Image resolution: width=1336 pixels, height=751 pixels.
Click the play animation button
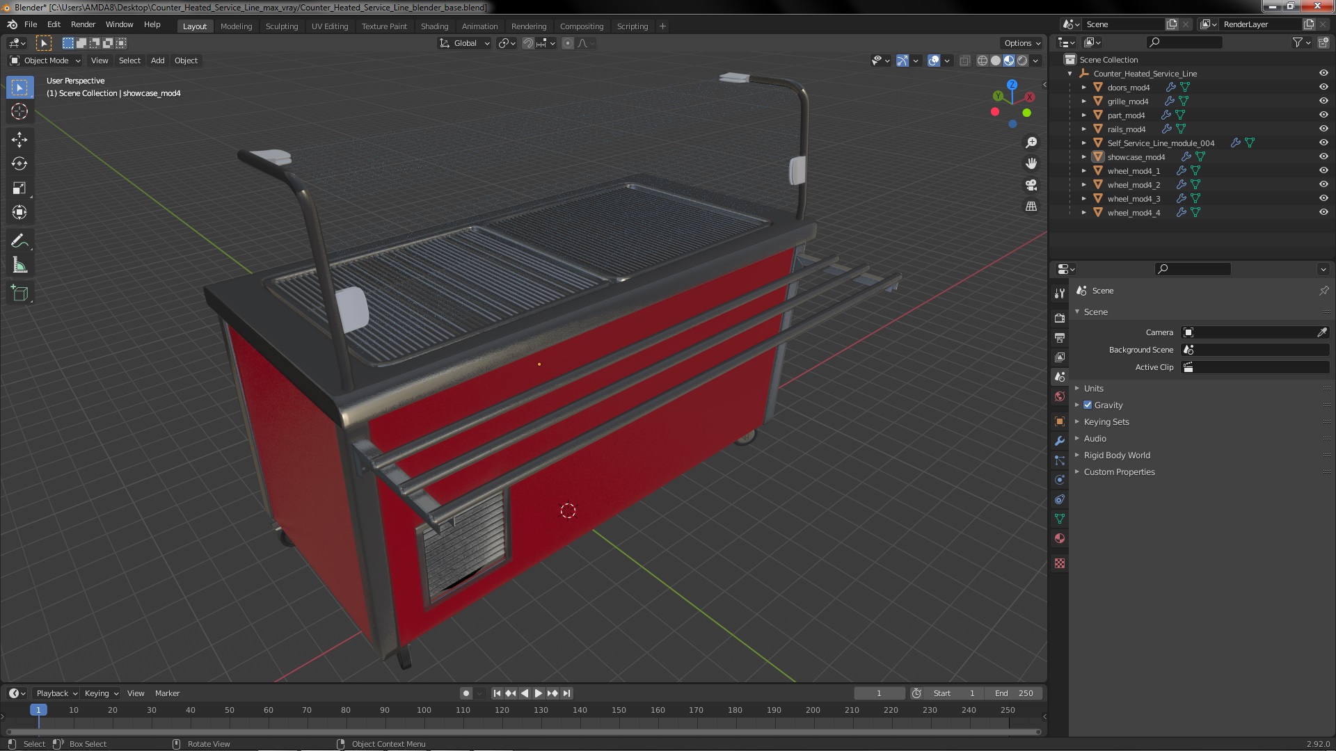click(x=538, y=693)
